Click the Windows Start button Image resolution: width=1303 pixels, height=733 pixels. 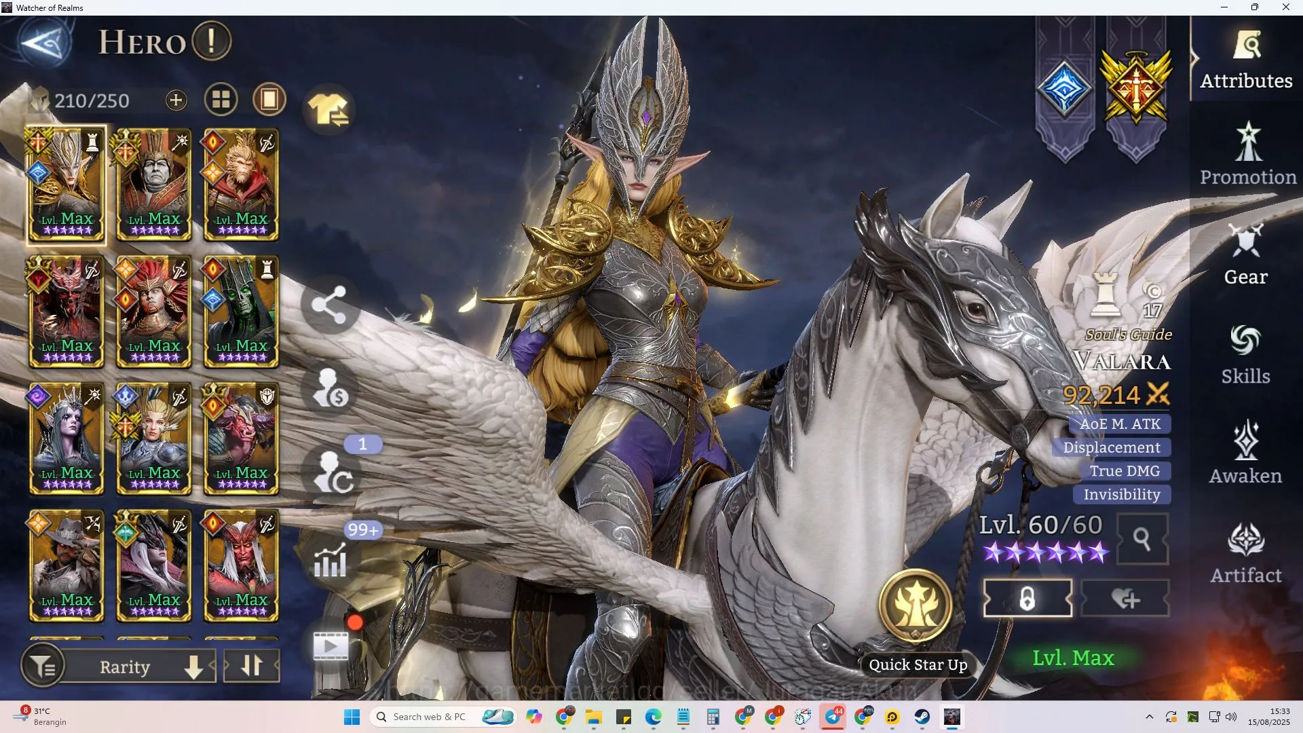352,717
